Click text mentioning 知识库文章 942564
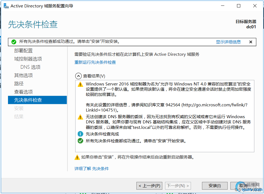Viewport: 264px width, 194px height. (x=166, y=107)
